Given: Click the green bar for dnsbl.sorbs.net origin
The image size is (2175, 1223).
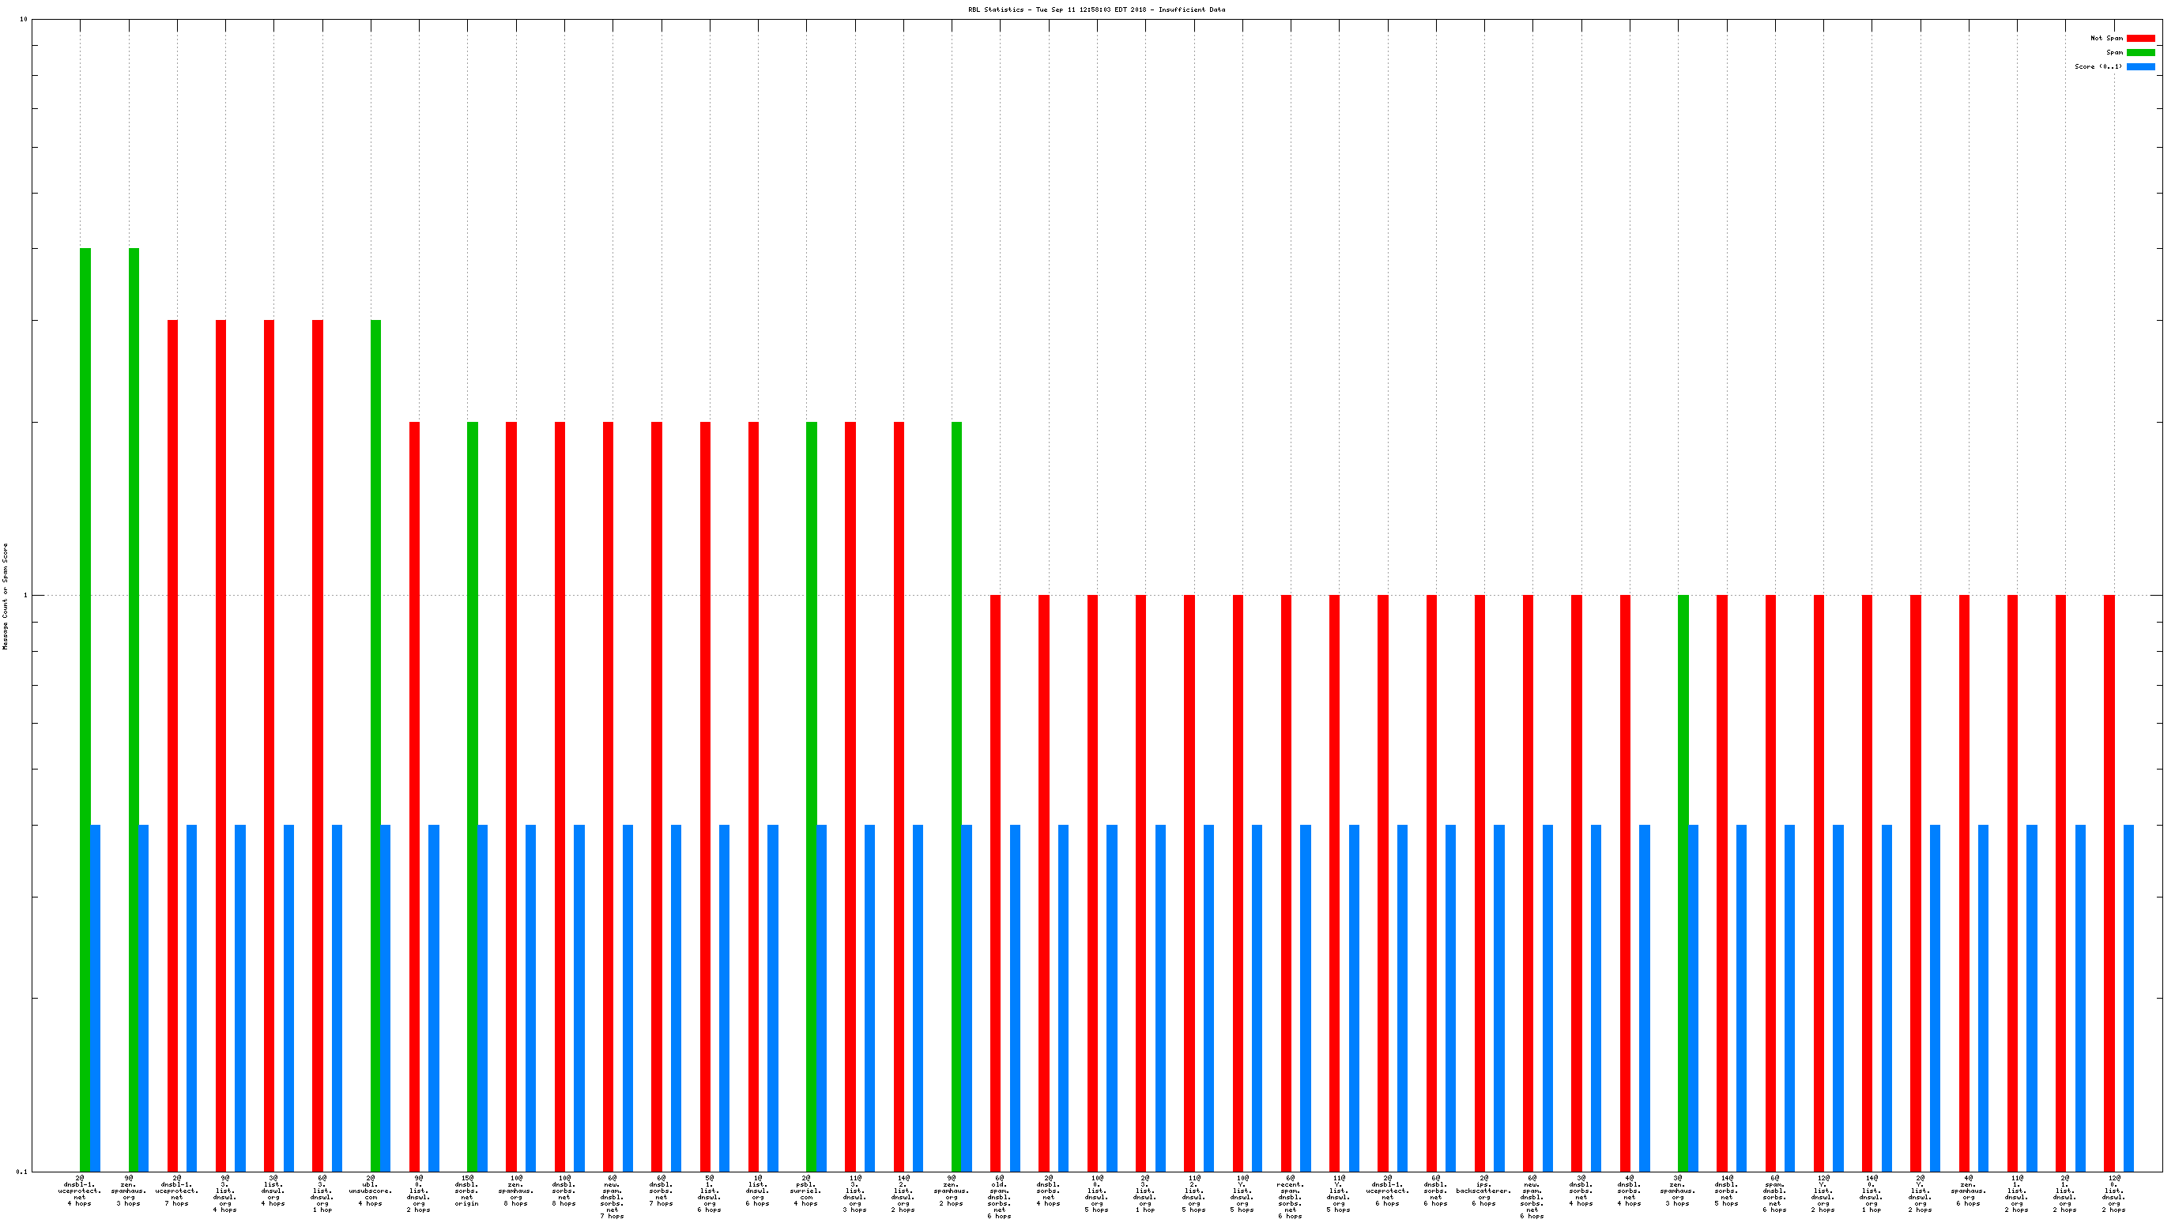Looking at the screenshot, I should [x=473, y=795].
